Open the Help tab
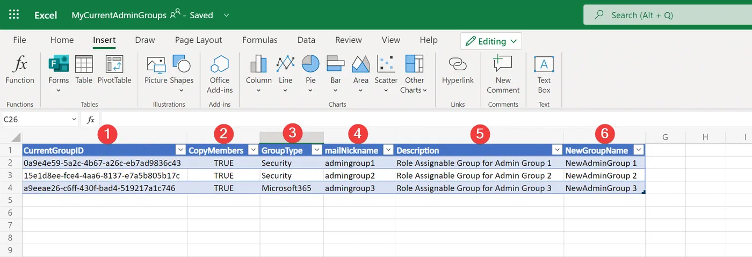 coord(429,40)
